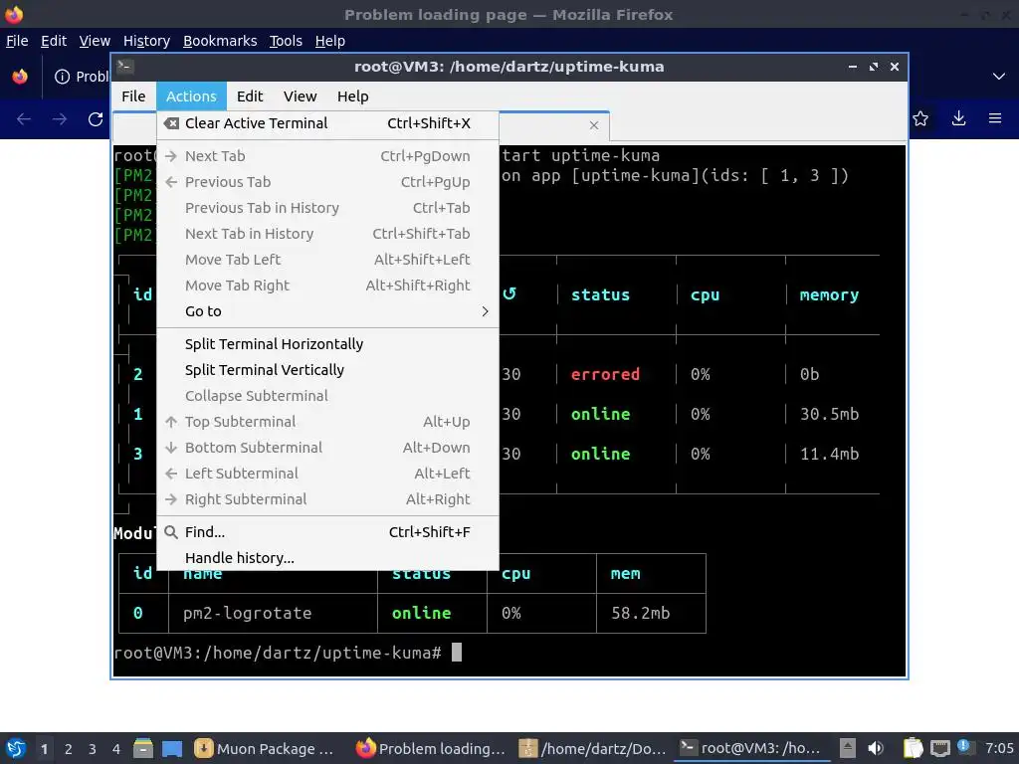Open the terminal File menu
Viewport: 1019px width, 764px height.
[x=133, y=96]
